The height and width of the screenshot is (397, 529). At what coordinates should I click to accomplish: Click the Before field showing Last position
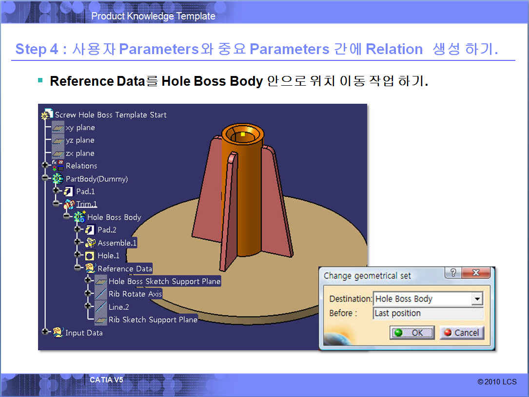(428, 313)
